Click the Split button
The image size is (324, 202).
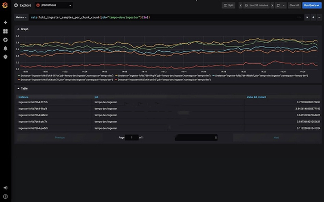(228, 5)
